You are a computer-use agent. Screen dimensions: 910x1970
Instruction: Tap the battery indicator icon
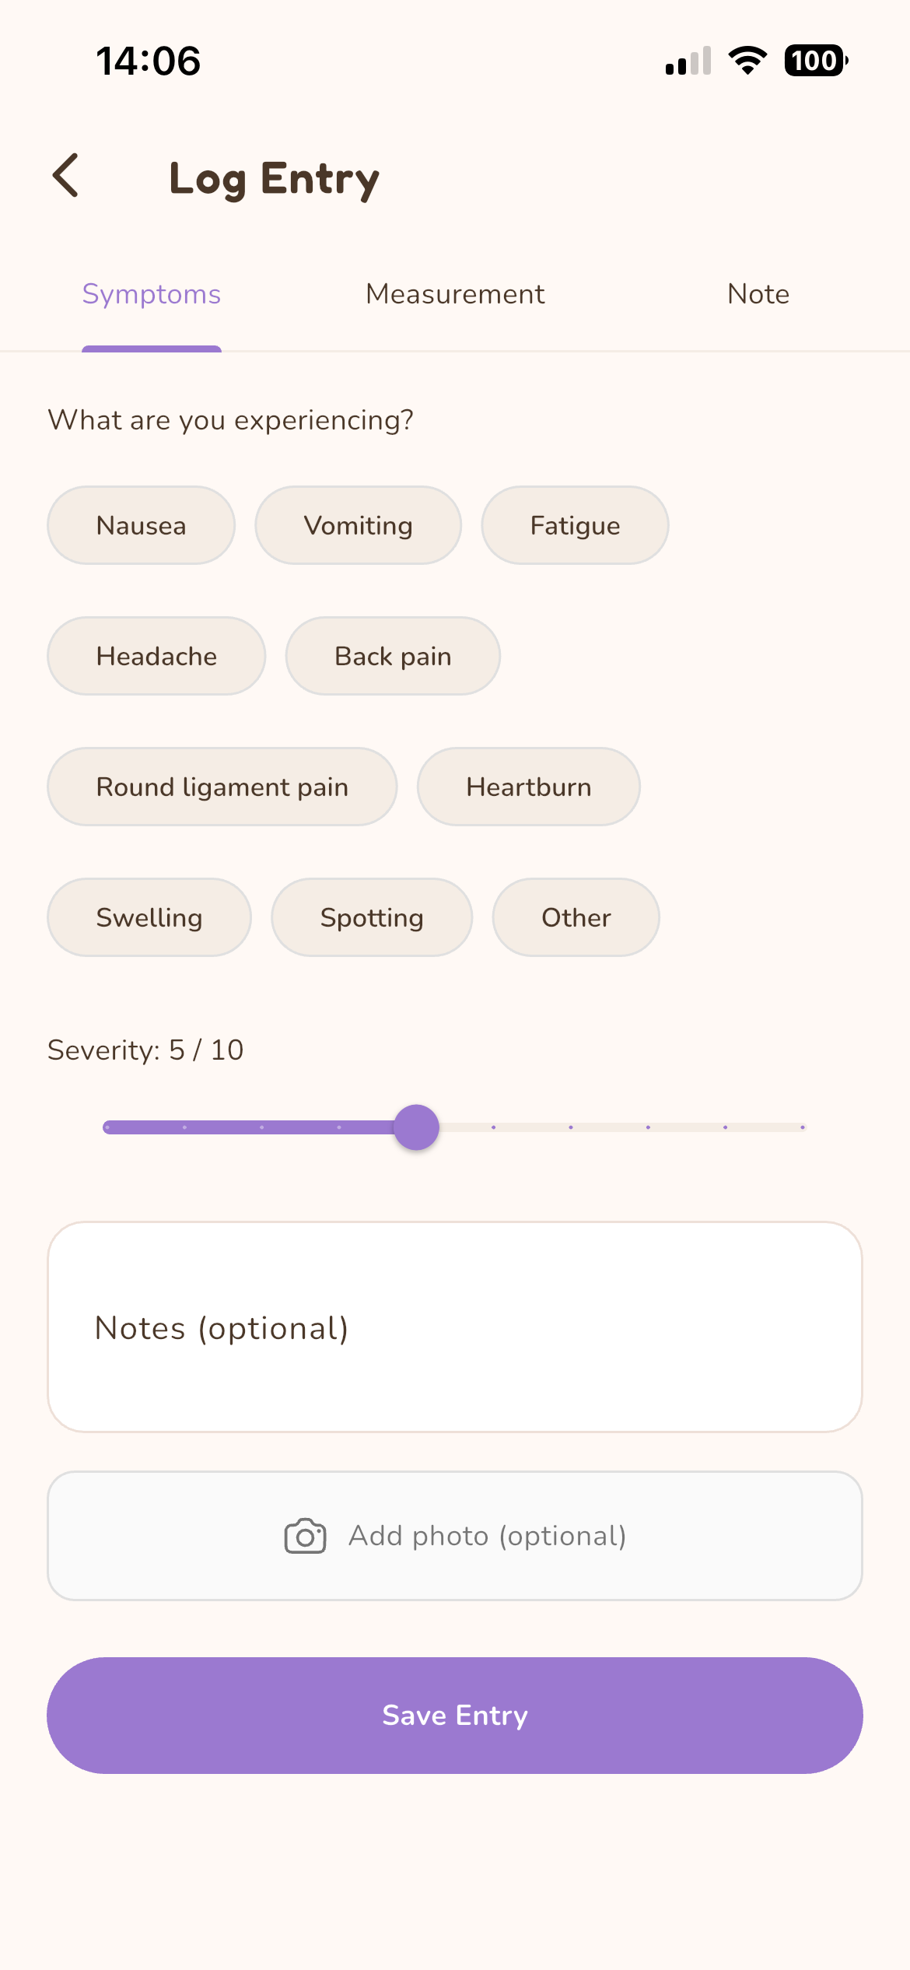point(815,61)
